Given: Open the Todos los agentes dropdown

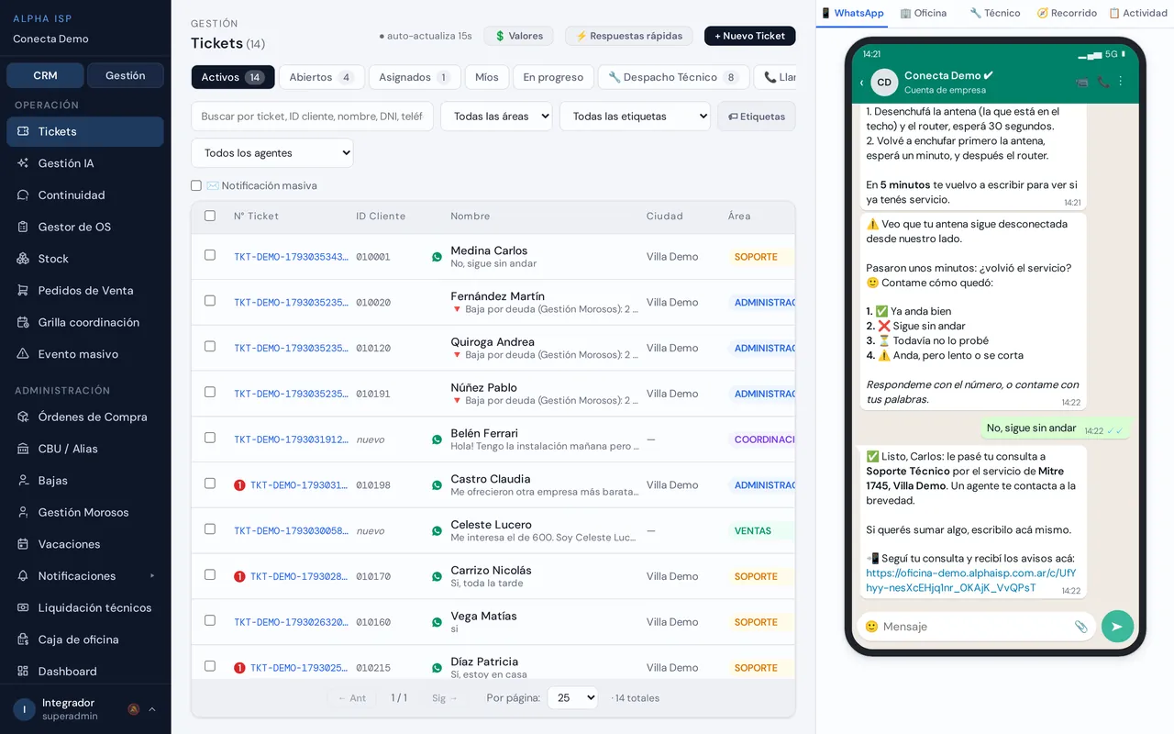Looking at the screenshot, I should [x=272, y=153].
